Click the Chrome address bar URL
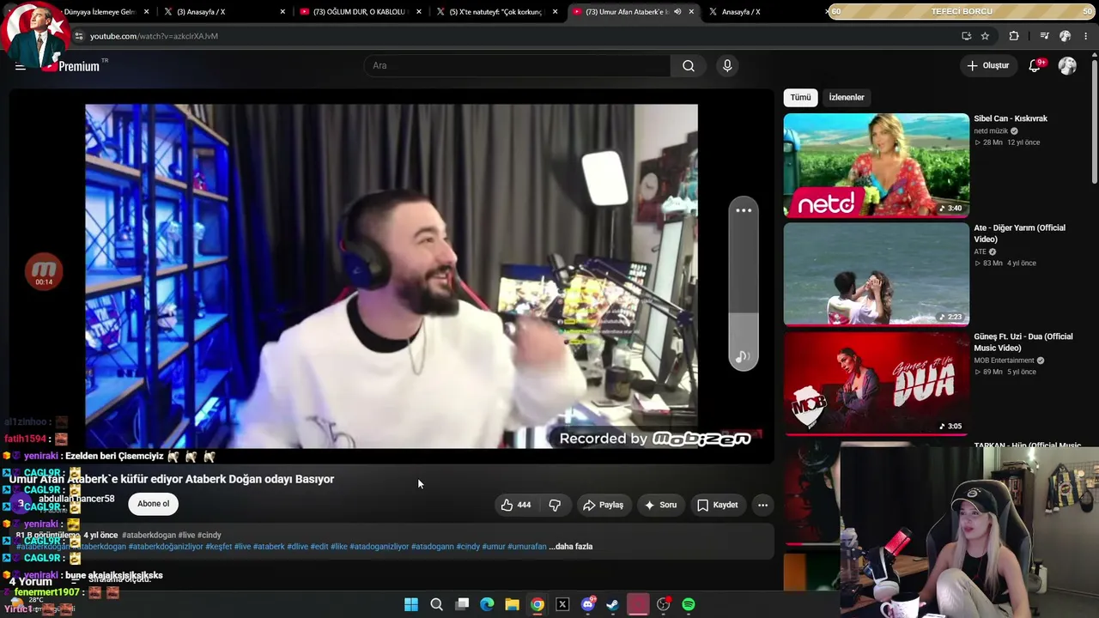1099x618 pixels. click(x=154, y=36)
